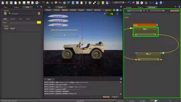Switch to the Project tab
Image resolution: width=181 pixels, height=102 pixels.
tap(16, 7)
